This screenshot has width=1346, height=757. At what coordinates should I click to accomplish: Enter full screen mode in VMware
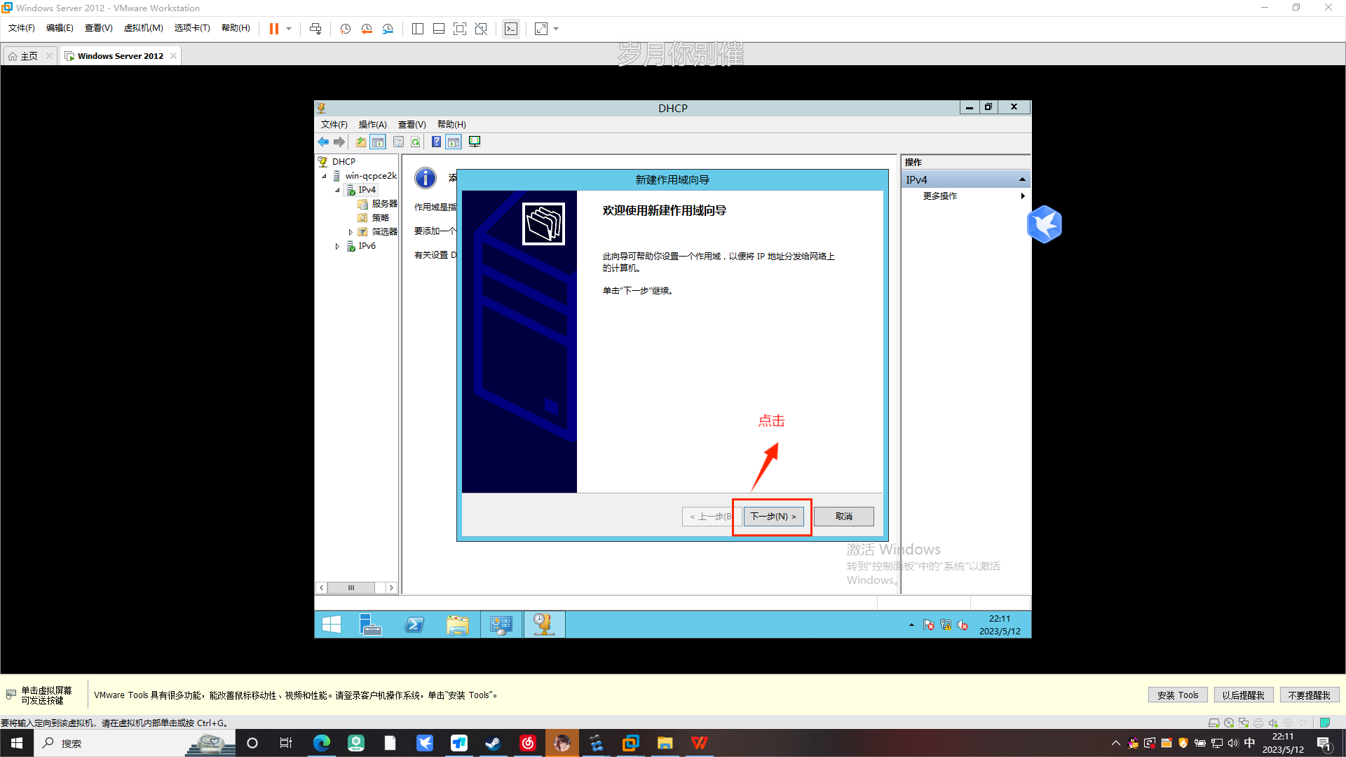[460, 29]
